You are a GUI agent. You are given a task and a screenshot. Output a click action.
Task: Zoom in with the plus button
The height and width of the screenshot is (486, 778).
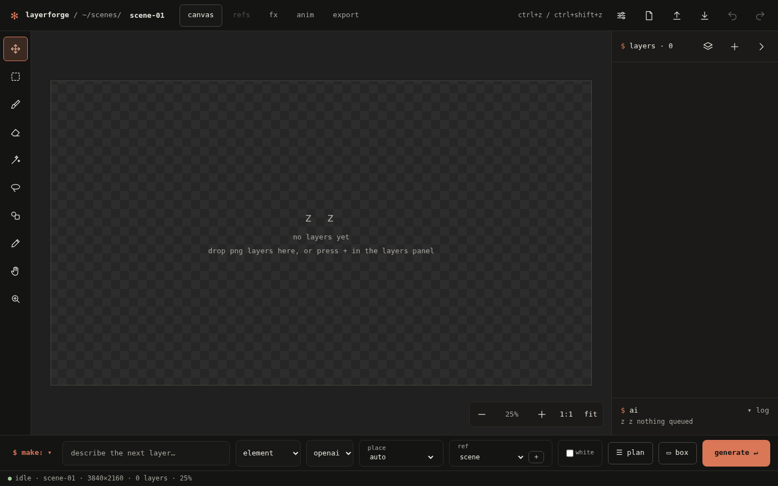click(542, 414)
